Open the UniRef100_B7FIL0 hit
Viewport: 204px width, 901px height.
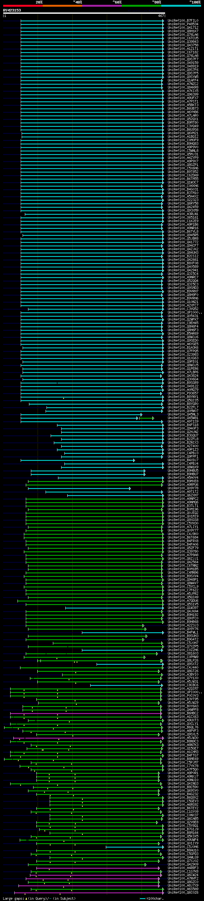click(x=183, y=21)
